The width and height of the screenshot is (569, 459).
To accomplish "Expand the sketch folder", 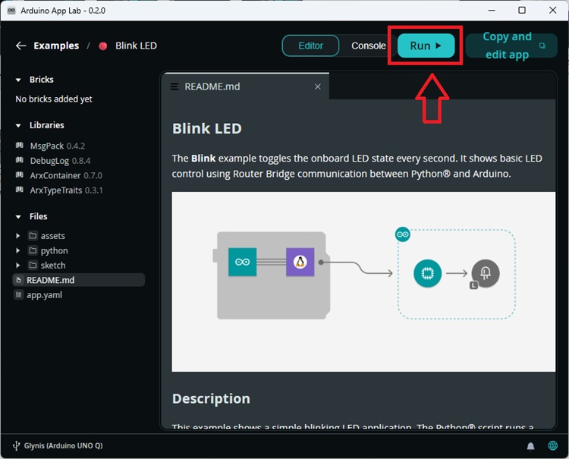I will point(18,266).
